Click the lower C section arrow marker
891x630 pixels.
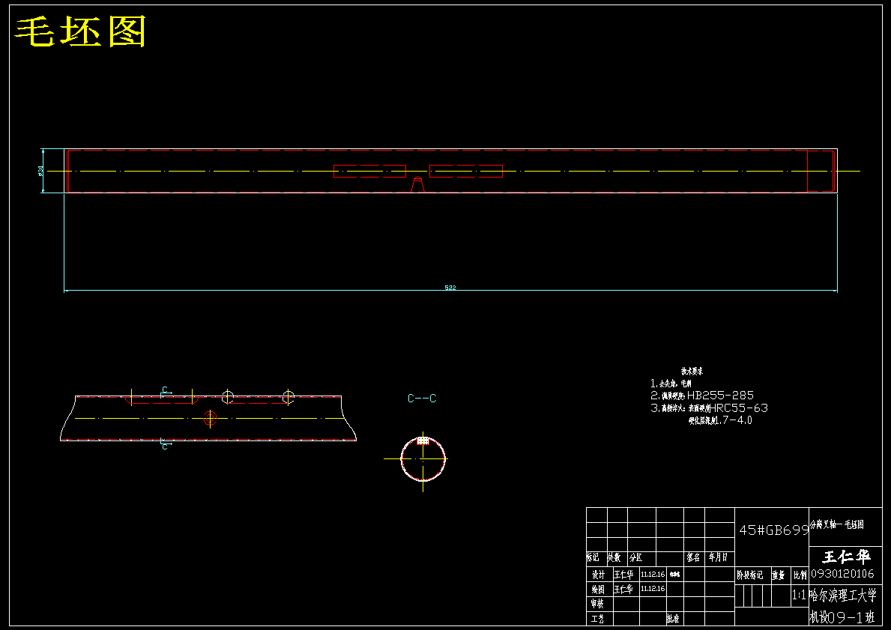click(x=166, y=443)
